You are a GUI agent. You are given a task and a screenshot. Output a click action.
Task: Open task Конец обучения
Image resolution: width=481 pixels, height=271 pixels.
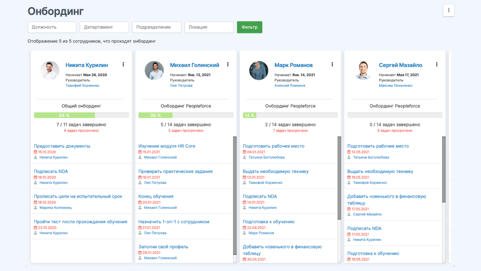point(156,196)
